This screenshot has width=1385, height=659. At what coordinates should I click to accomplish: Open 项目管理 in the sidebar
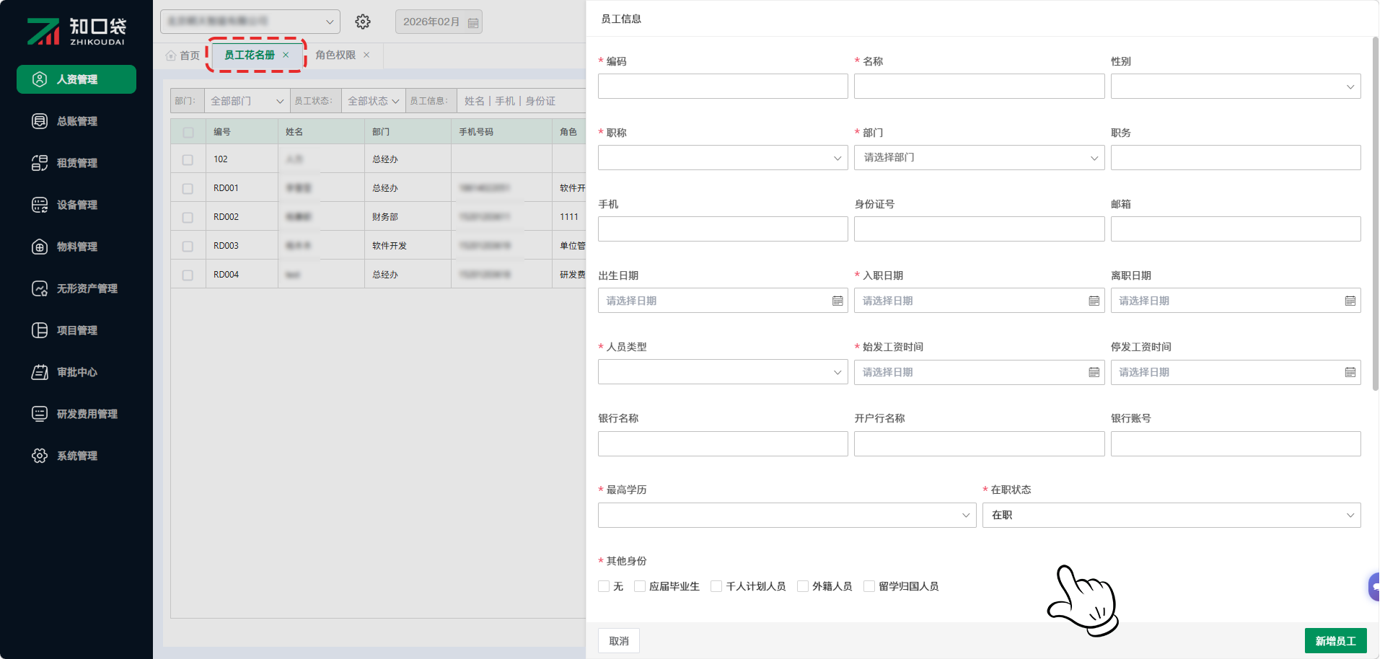pyautogui.click(x=76, y=330)
